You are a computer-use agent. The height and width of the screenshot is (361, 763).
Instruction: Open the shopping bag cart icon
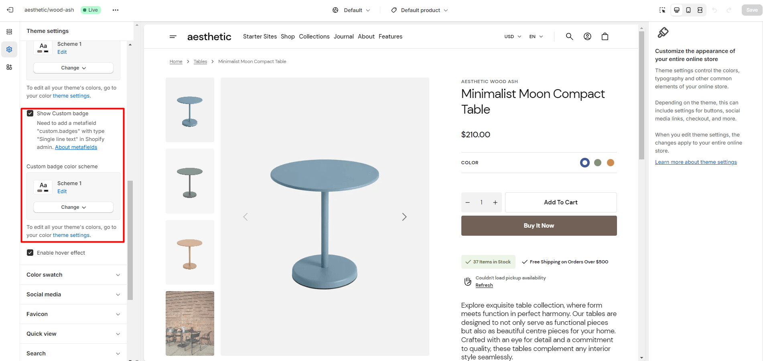[605, 37]
